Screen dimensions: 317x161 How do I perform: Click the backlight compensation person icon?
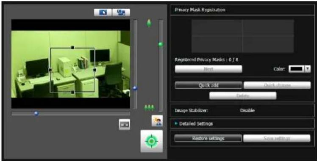pos(157,121)
